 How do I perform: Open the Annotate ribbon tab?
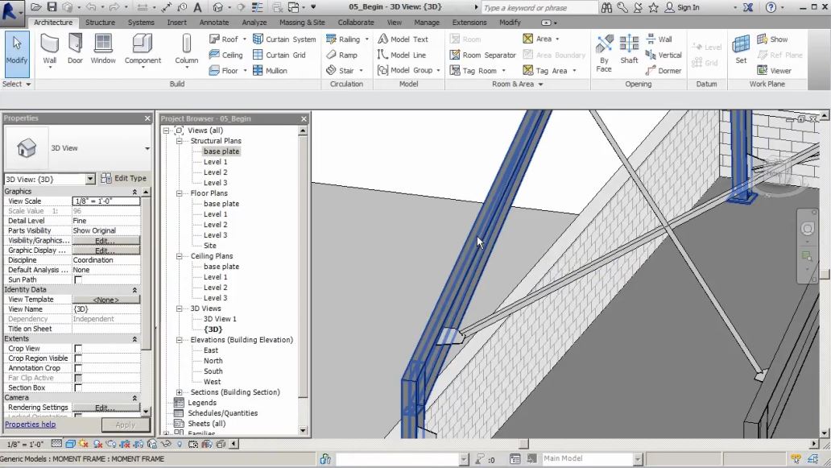pyautogui.click(x=214, y=23)
